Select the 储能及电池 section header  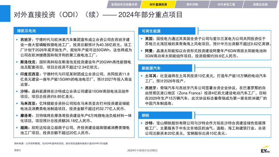click(x=41, y=31)
